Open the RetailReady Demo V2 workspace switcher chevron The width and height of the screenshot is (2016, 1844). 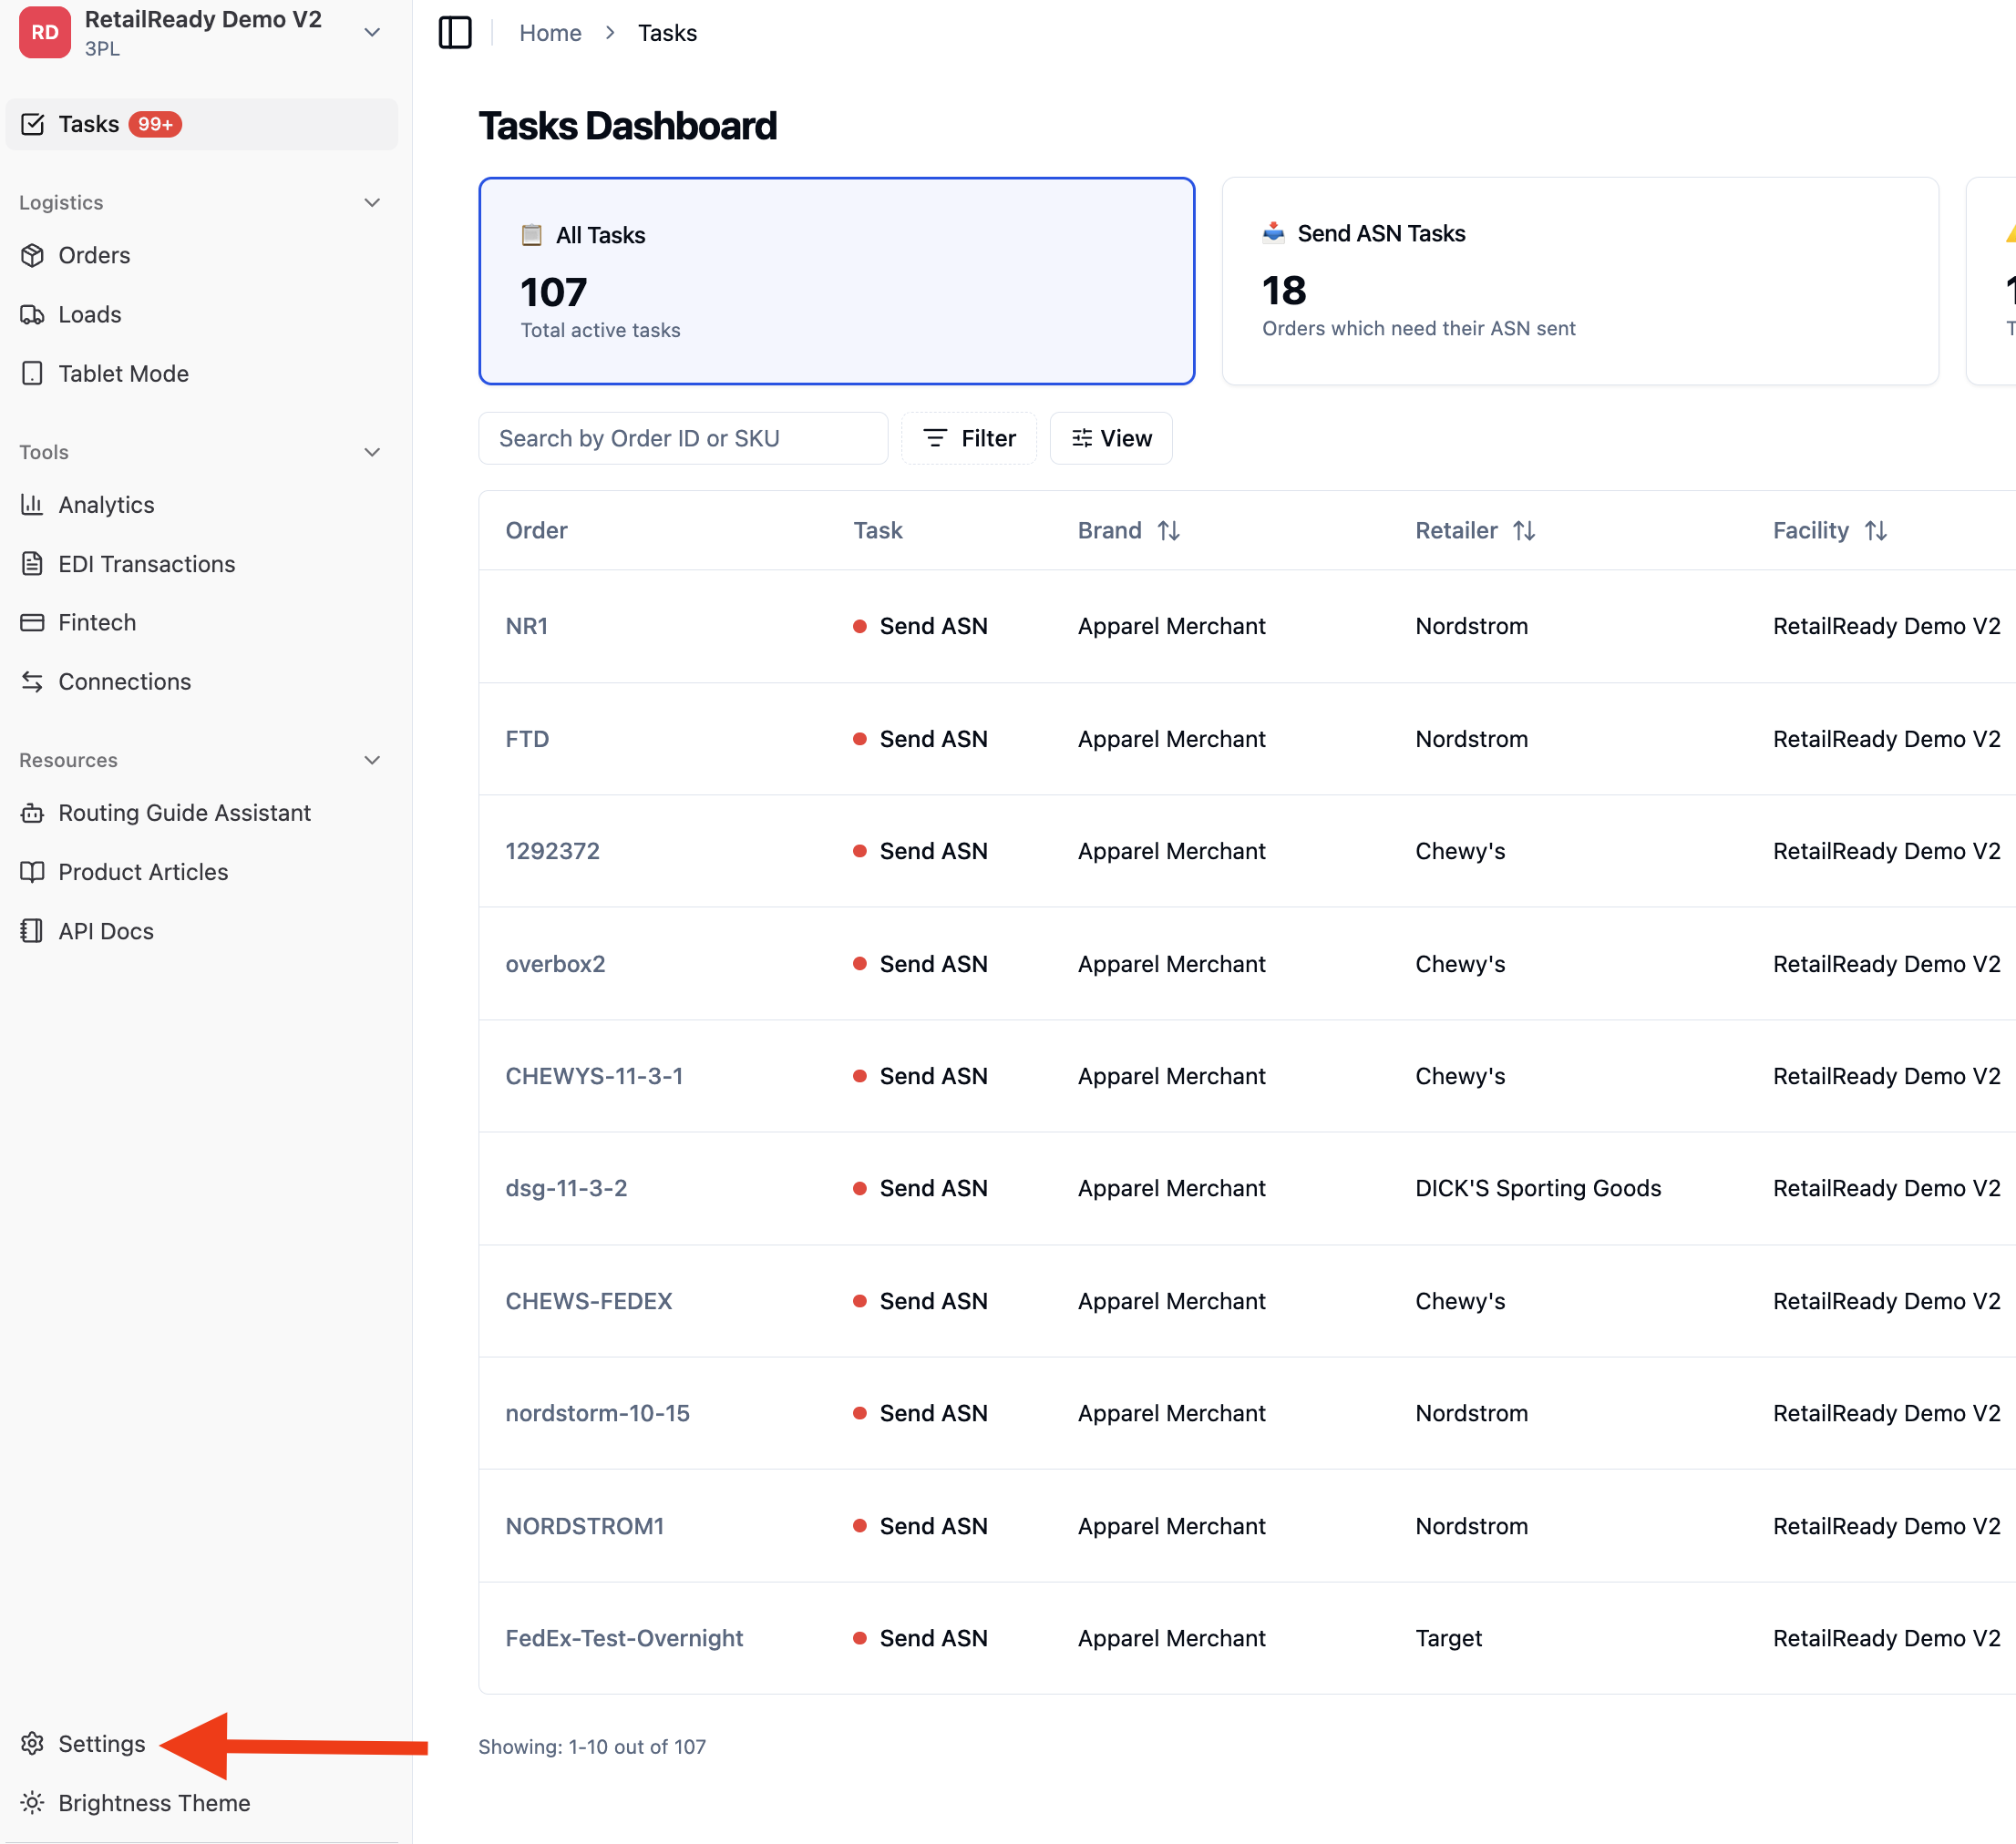point(372,32)
